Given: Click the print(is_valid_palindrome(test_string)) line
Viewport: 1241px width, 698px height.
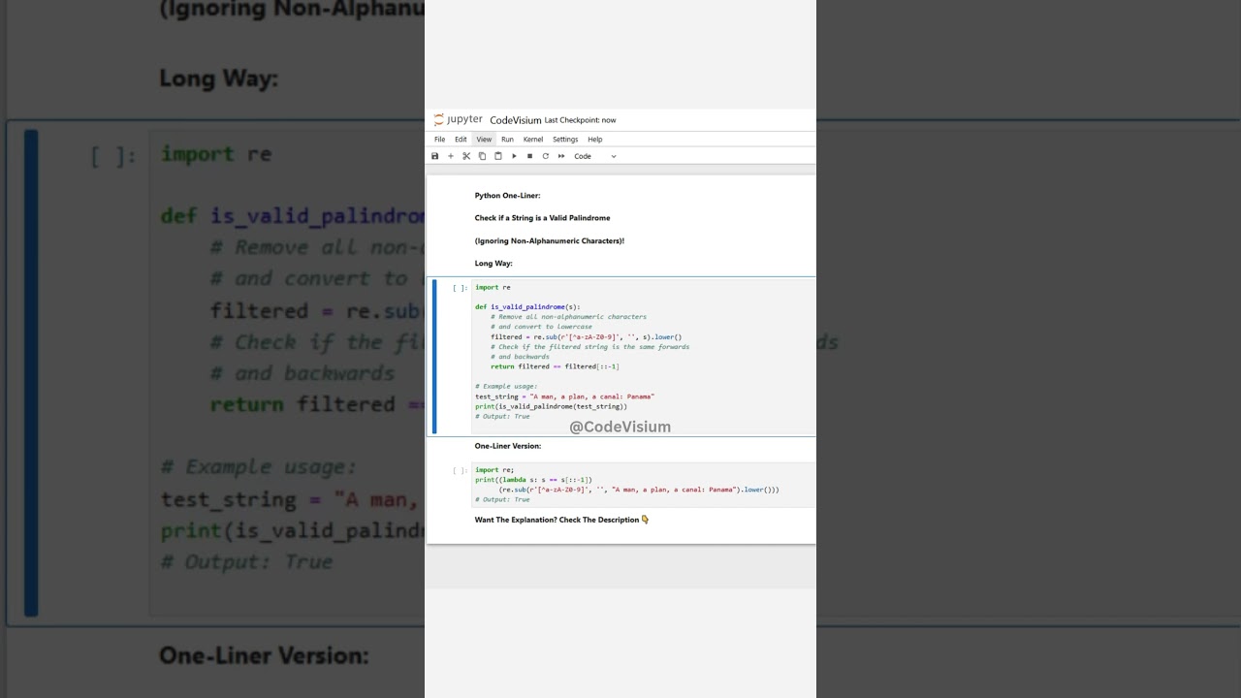Looking at the screenshot, I should pos(551,406).
